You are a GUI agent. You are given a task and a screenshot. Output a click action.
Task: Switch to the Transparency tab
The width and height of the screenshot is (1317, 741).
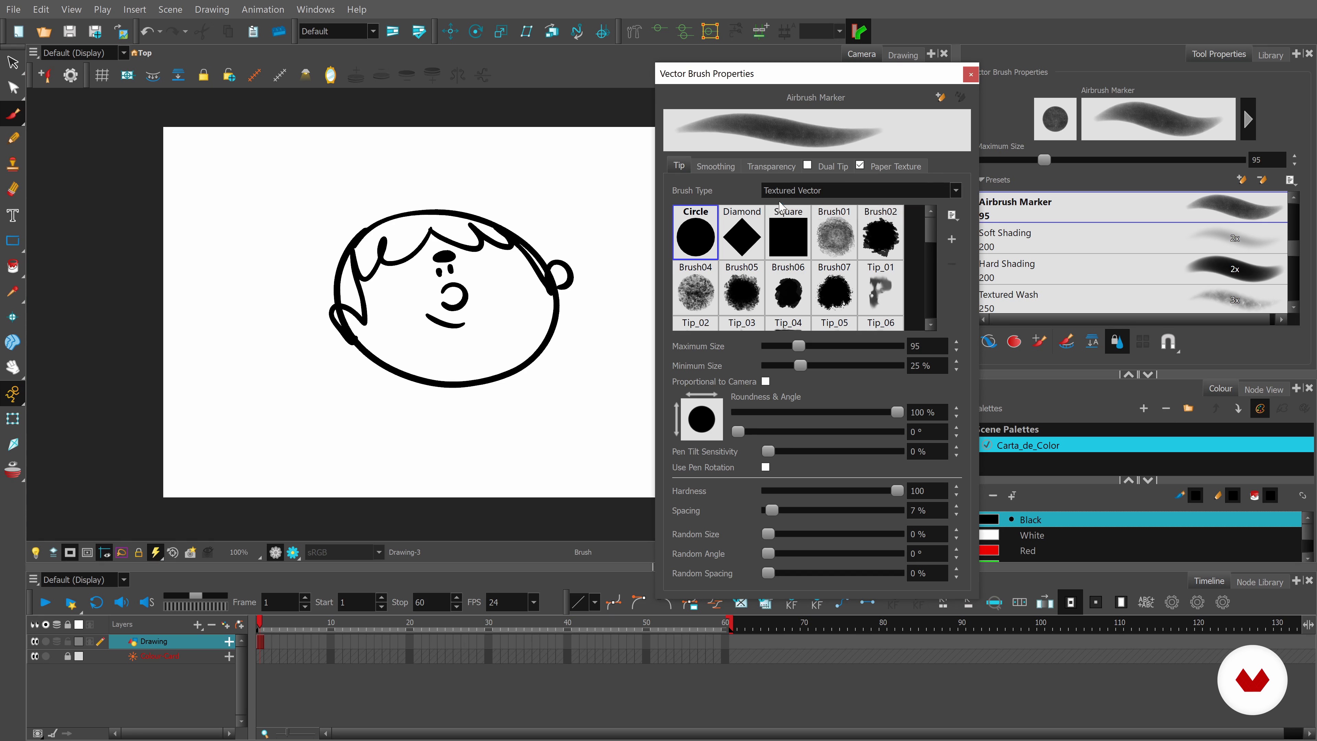771,166
